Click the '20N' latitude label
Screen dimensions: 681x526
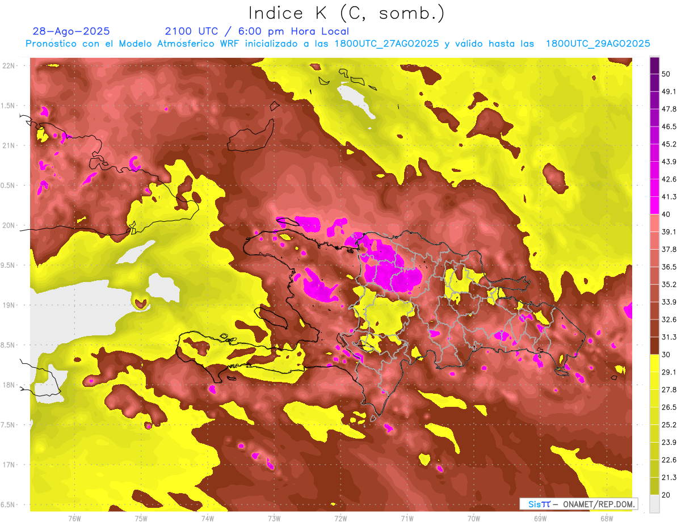click(x=9, y=225)
